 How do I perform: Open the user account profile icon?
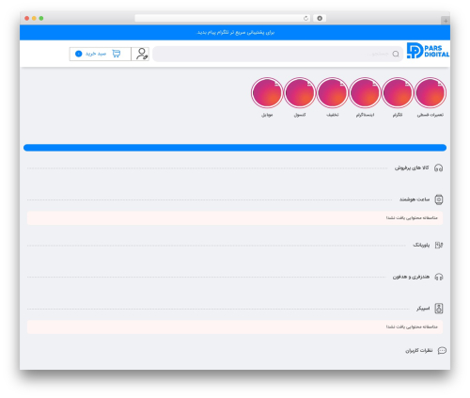point(142,54)
